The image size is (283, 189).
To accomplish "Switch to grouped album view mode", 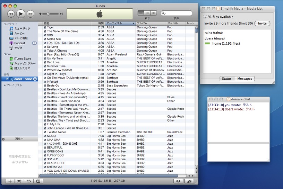I will [x=147, y=13].
